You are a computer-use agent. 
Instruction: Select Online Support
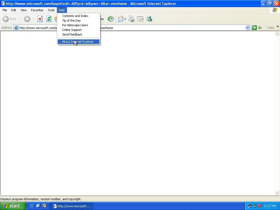pos(78,30)
